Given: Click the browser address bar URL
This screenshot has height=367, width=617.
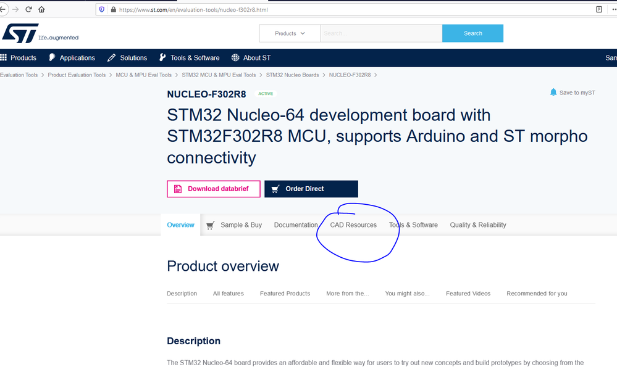Looking at the screenshot, I should tap(193, 10).
